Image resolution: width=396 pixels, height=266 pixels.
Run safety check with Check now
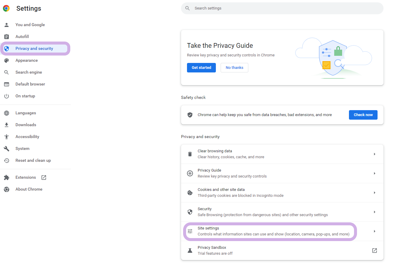click(x=363, y=115)
